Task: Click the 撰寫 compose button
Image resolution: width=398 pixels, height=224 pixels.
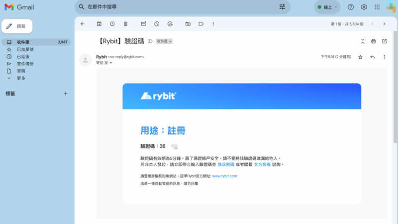Action: [17, 26]
